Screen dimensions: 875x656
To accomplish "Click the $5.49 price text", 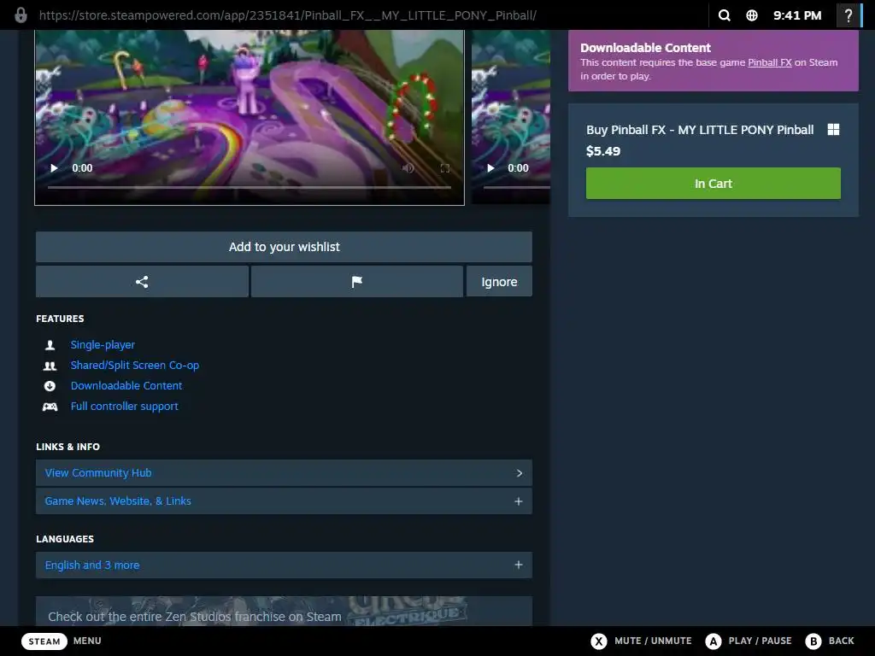I will (603, 151).
